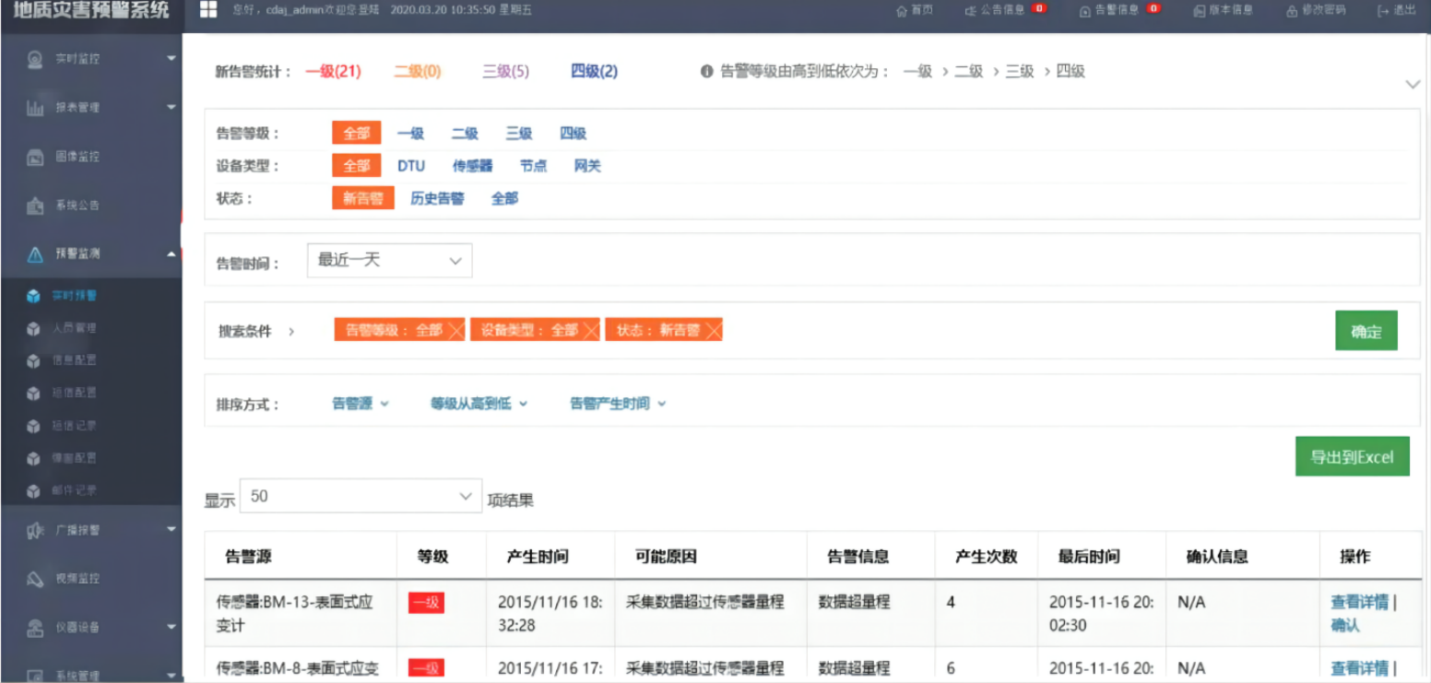The height and width of the screenshot is (683, 1431).
Task: Collapse the 预警监测 sidebar arrow
Action: tap(171, 254)
